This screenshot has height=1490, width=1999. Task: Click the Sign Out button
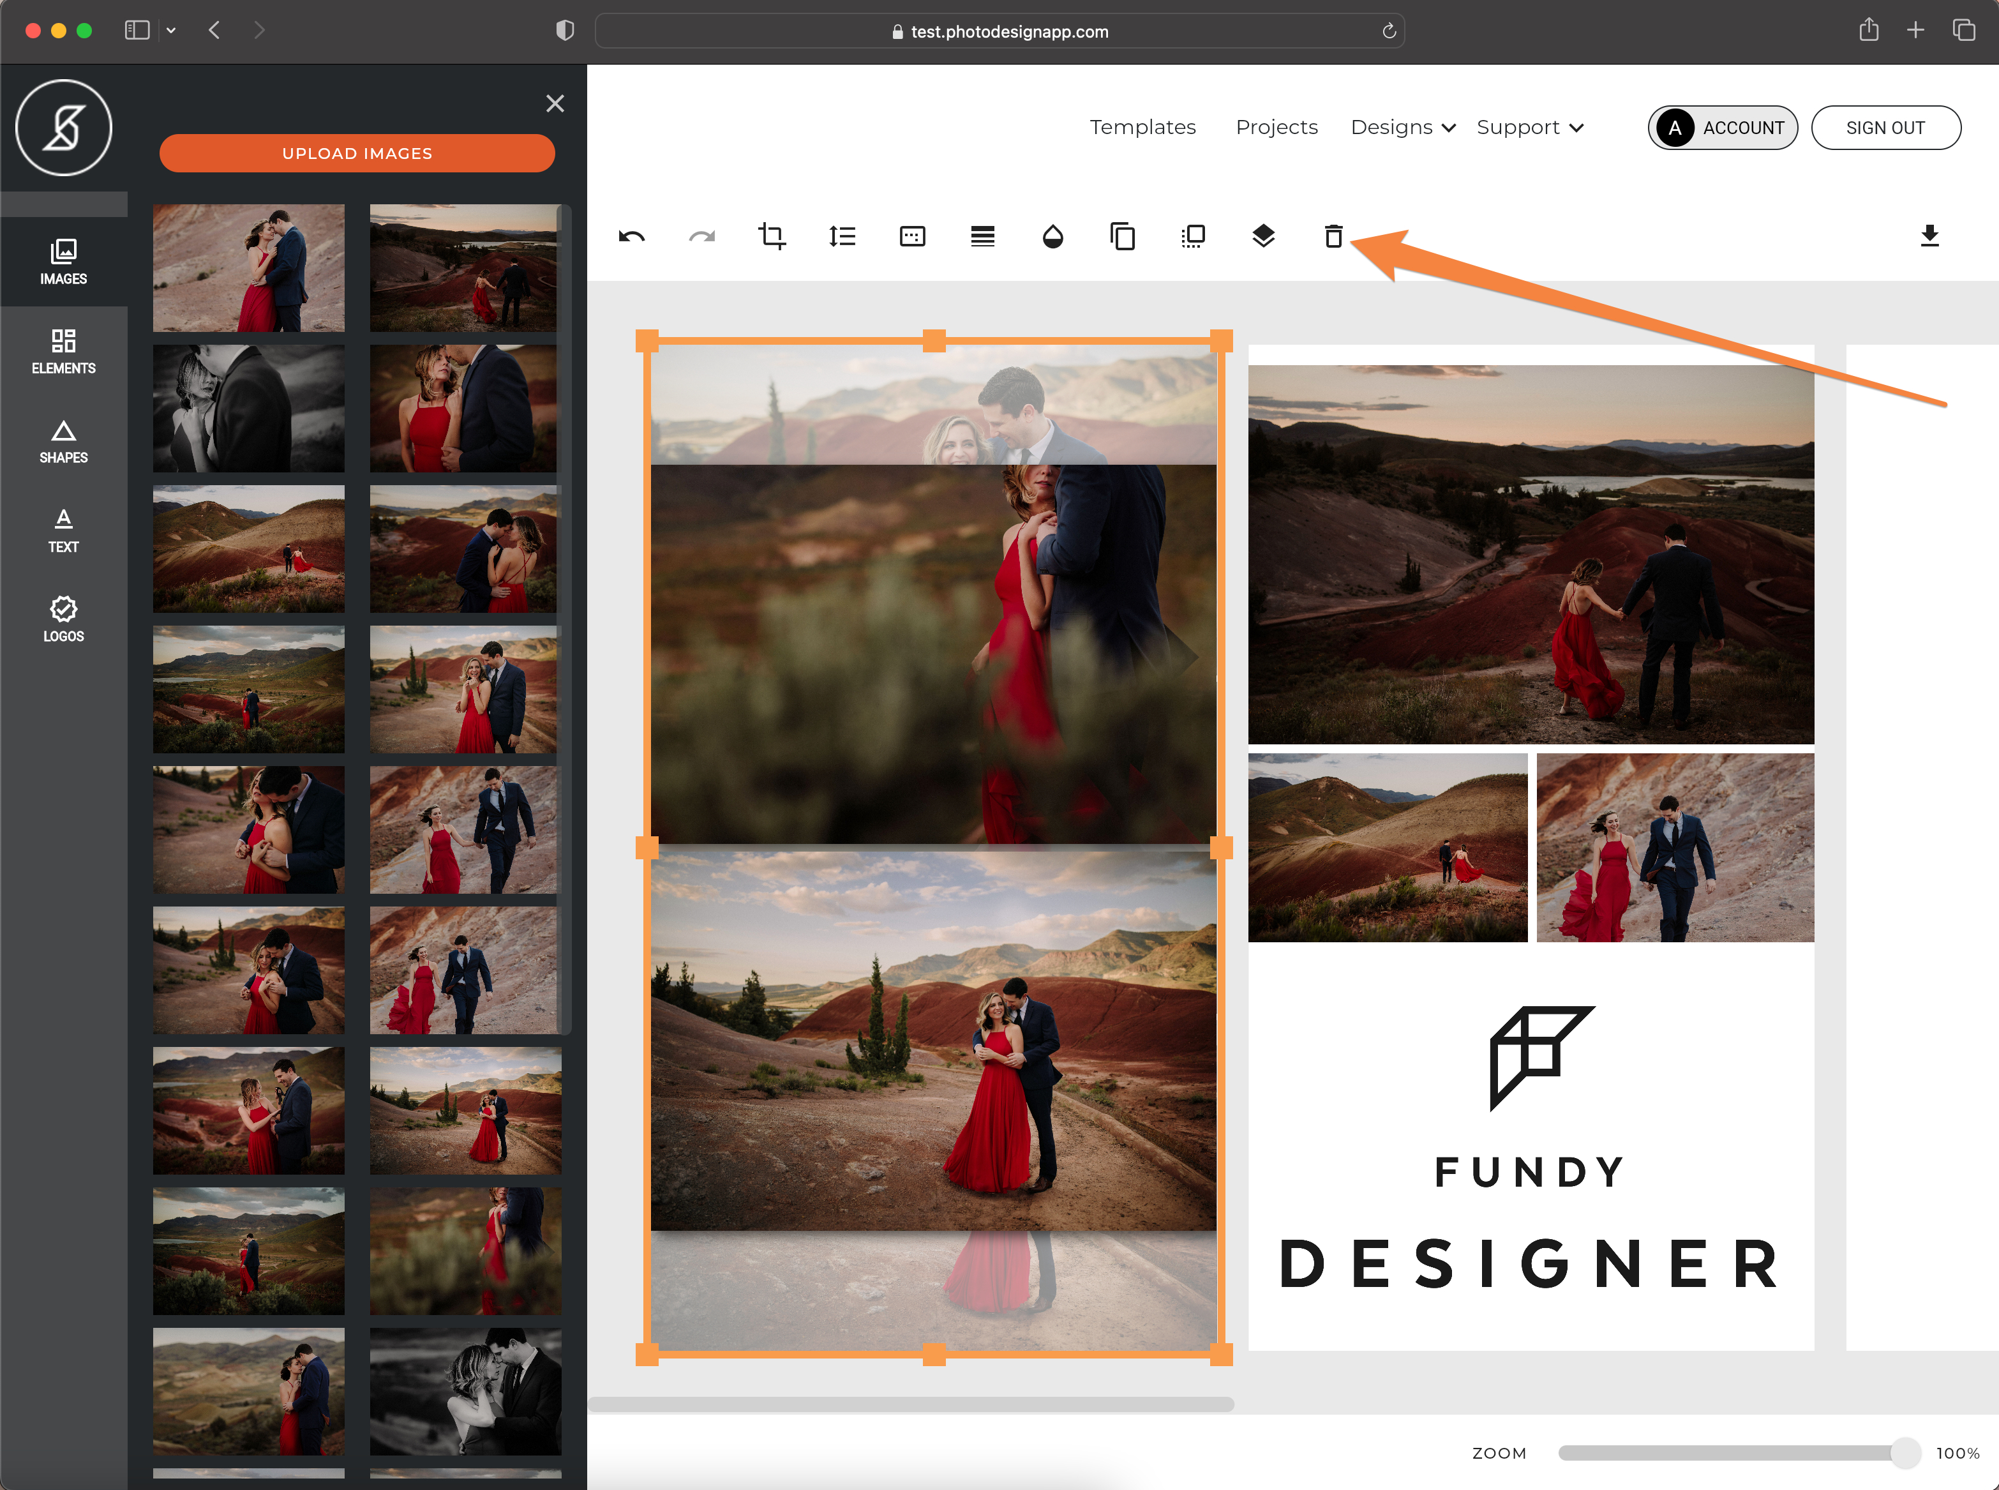click(1885, 127)
